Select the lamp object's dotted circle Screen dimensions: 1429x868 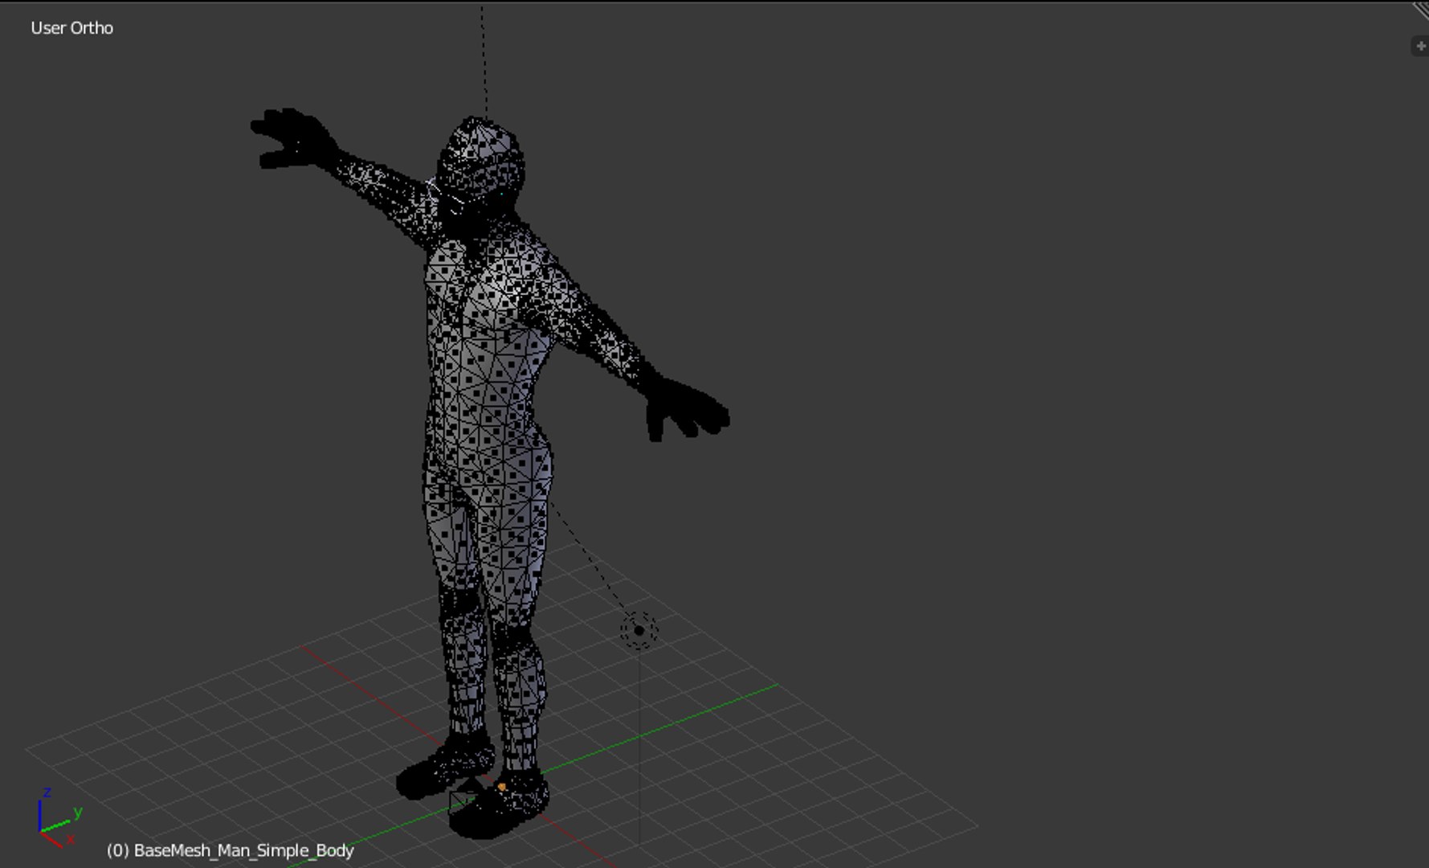coord(639,630)
